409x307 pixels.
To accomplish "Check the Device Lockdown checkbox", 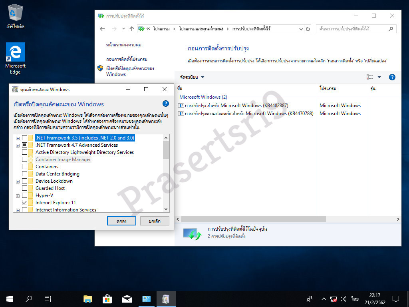I will (x=24, y=181).
